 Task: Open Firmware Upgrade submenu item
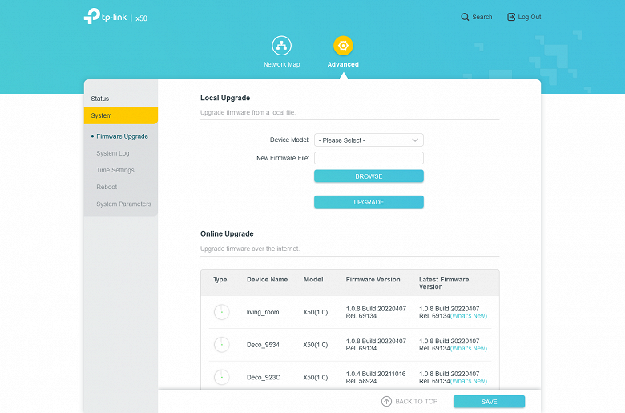coord(122,136)
